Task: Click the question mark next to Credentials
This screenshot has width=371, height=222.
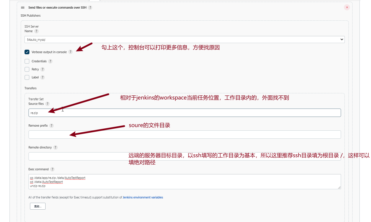Action: pos(50,61)
